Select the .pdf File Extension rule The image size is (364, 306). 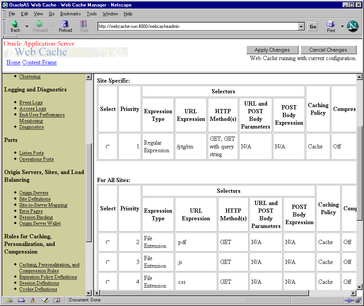107,242
